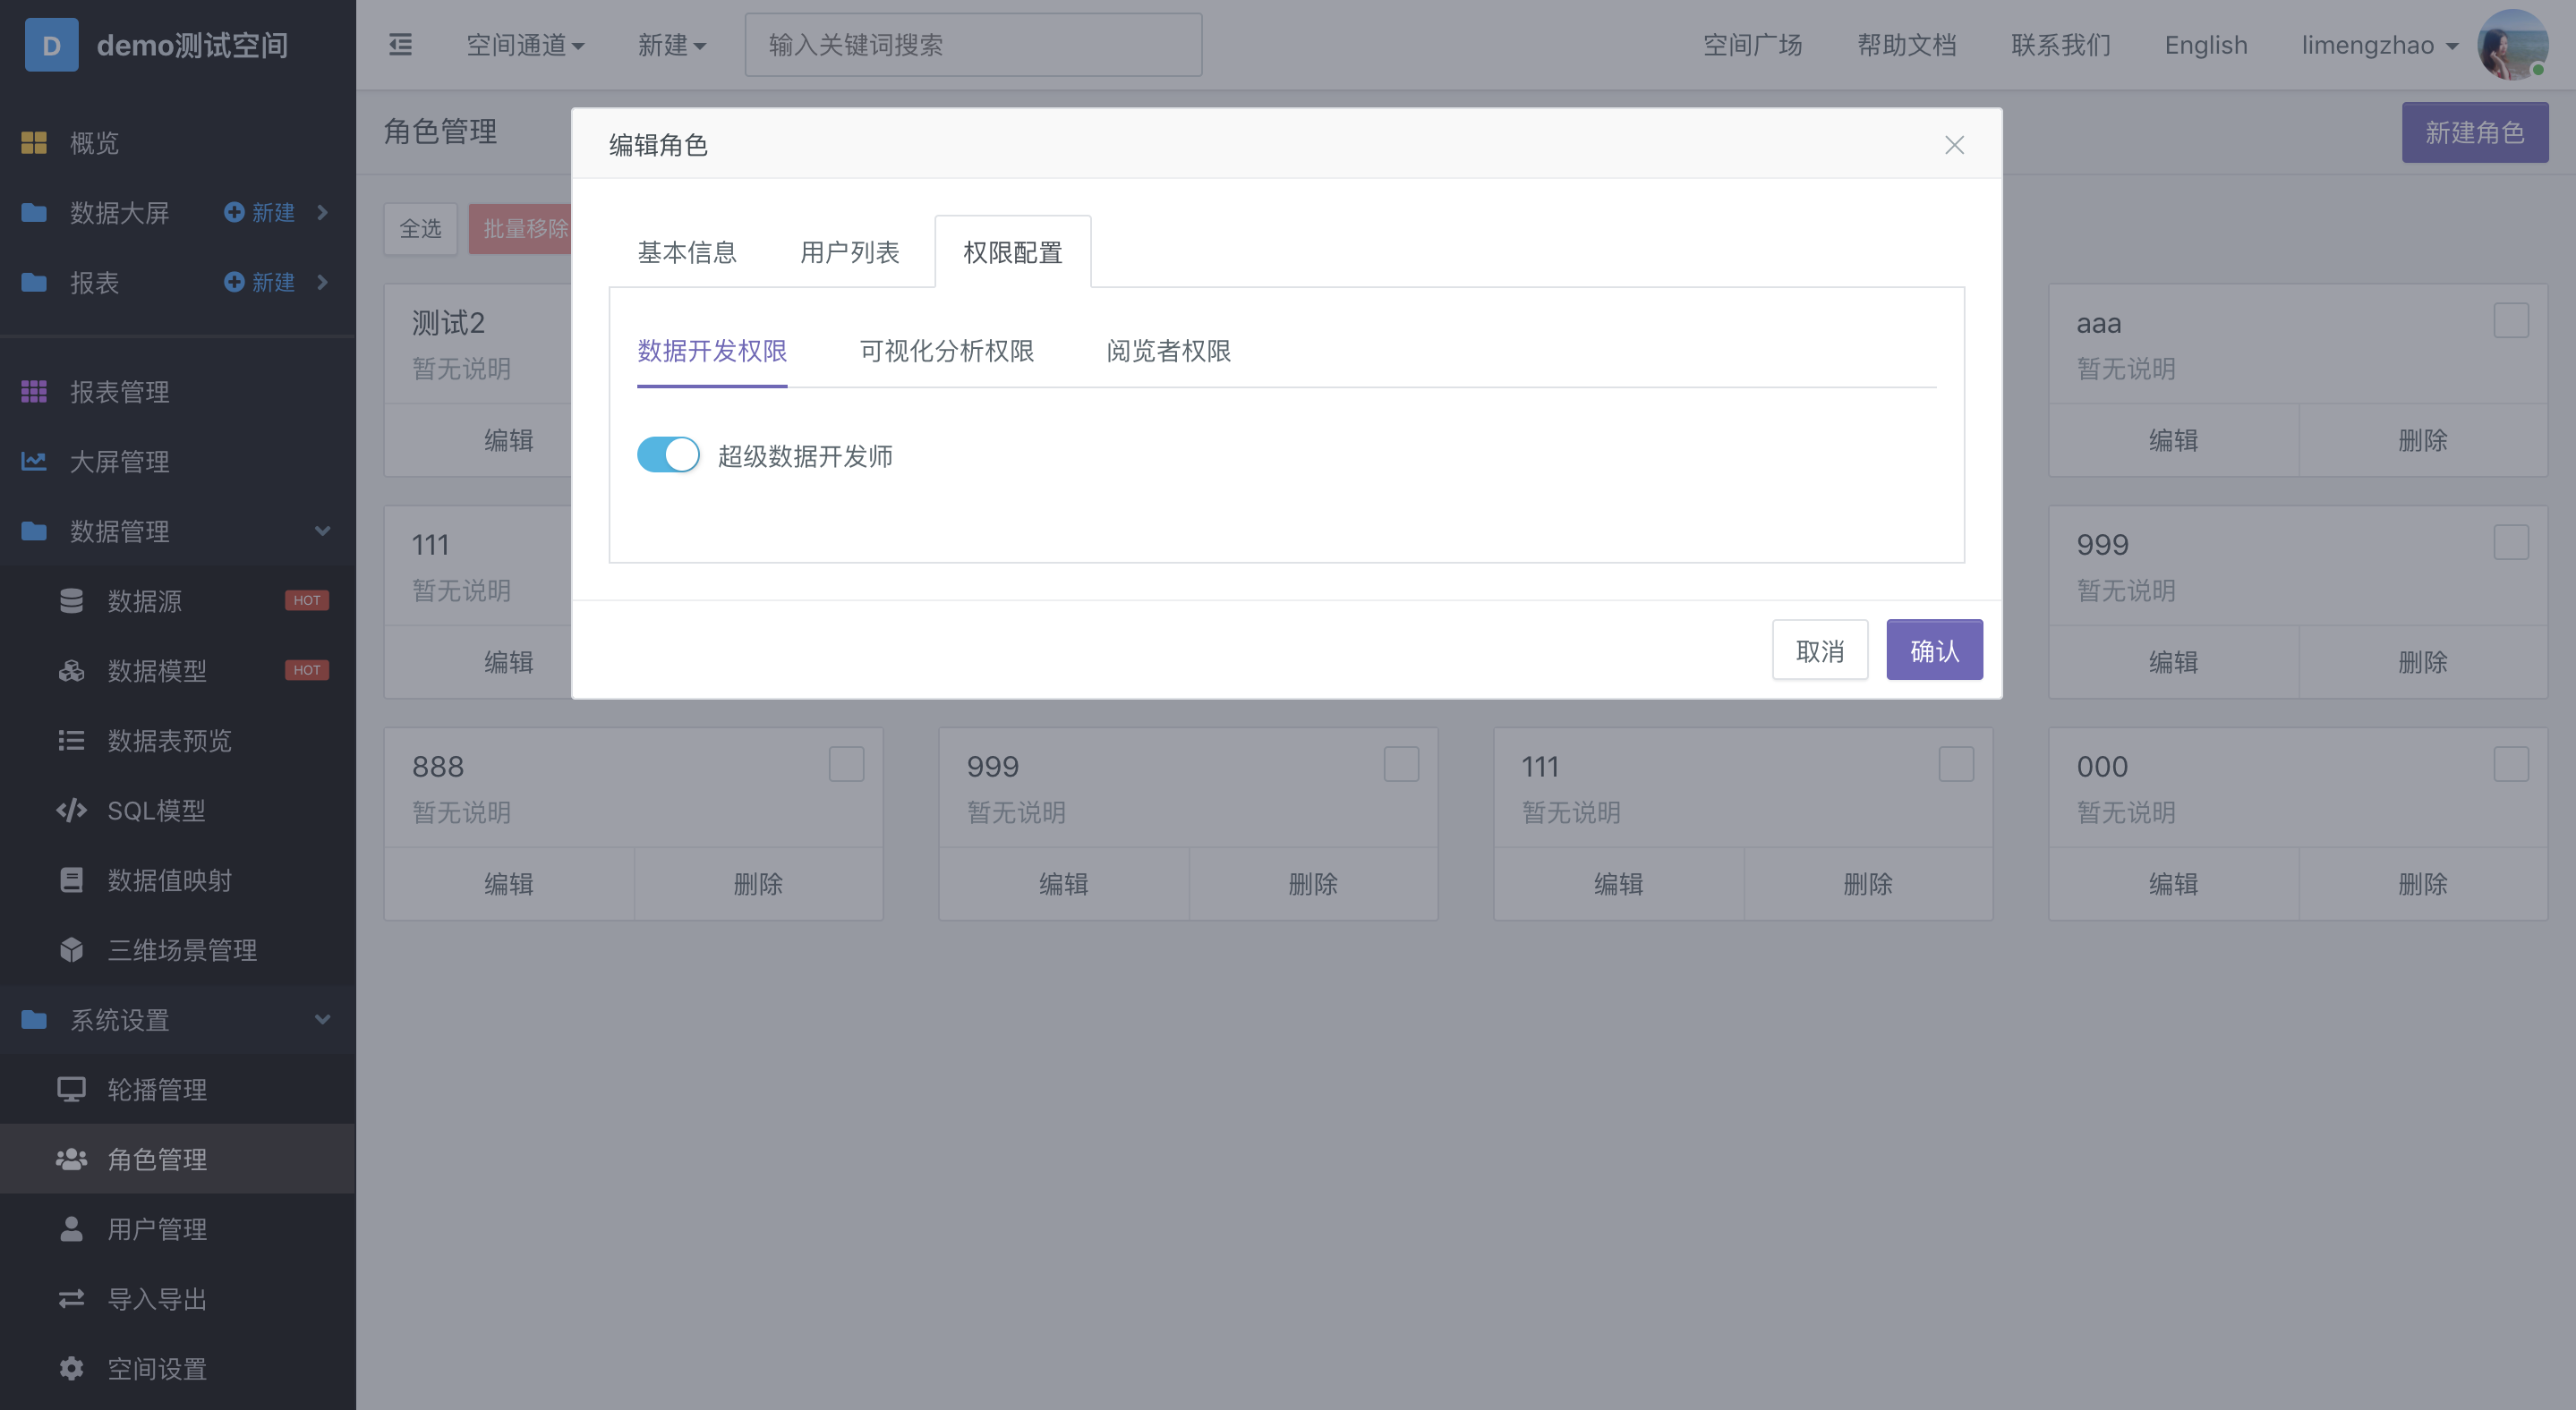
Task: Click the 新建角色 button
Action: [2475, 133]
